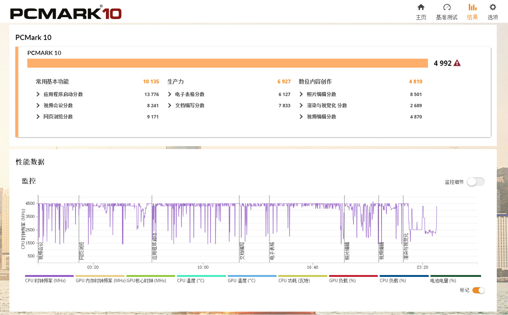
Task: Expand the 视频会议分数 row
Action: click(38, 105)
